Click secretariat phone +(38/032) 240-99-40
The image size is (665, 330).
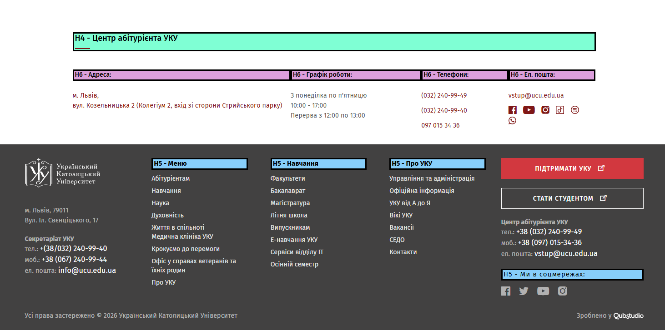(74, 249)
